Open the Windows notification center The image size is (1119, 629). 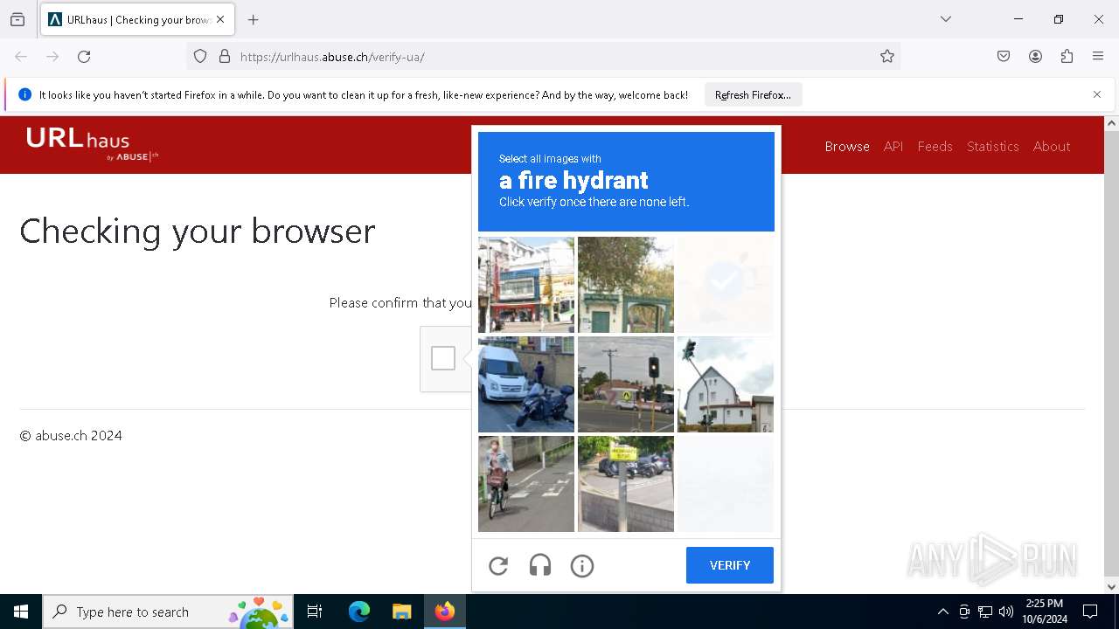(x=1090, y=612)
